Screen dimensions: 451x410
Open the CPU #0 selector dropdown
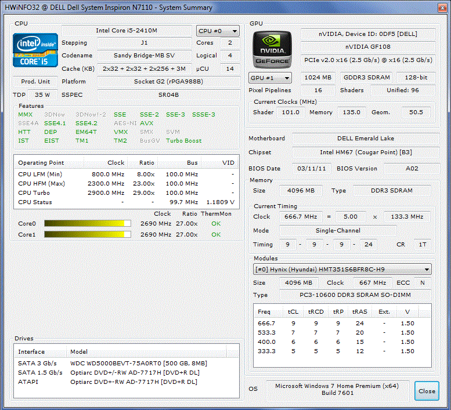pos(218,31)
